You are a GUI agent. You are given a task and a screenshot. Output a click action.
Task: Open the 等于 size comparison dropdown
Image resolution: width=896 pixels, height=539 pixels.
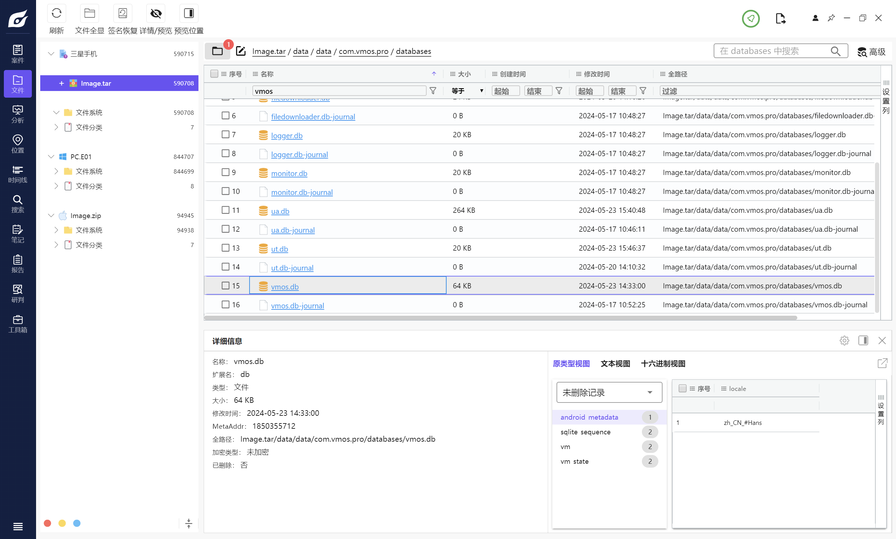click(x=467, y=91)
